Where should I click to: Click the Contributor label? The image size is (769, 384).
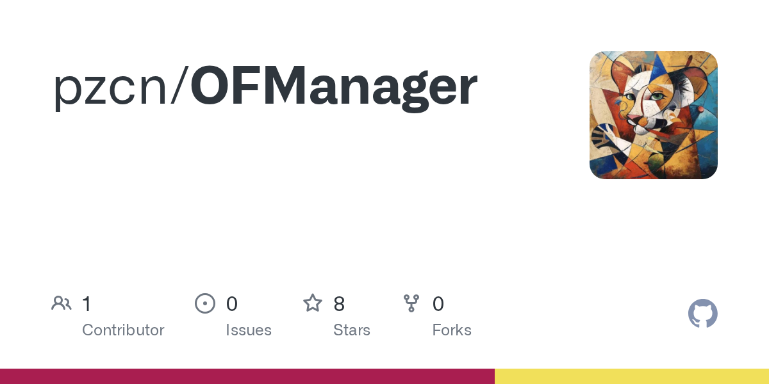(123, 330)
